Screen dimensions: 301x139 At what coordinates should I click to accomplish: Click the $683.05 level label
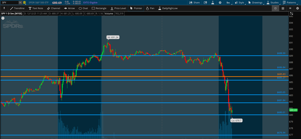point(281,92)
